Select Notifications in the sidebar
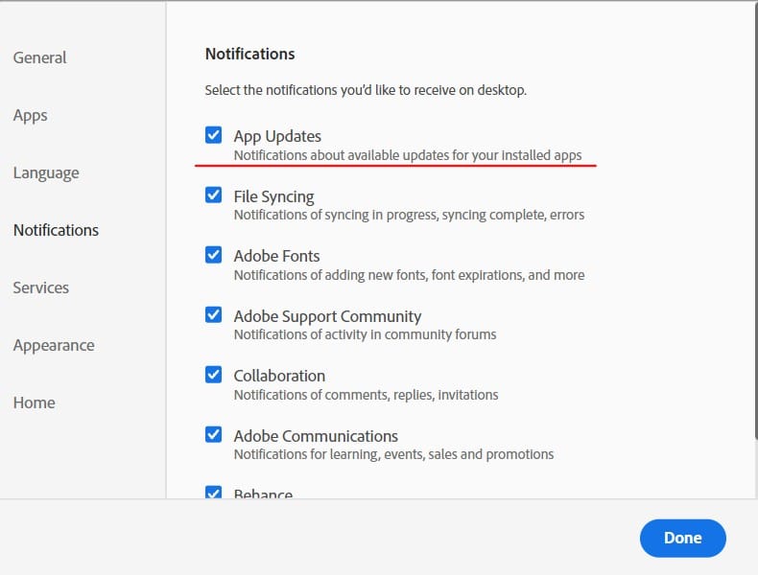 (x=56, y=230)
